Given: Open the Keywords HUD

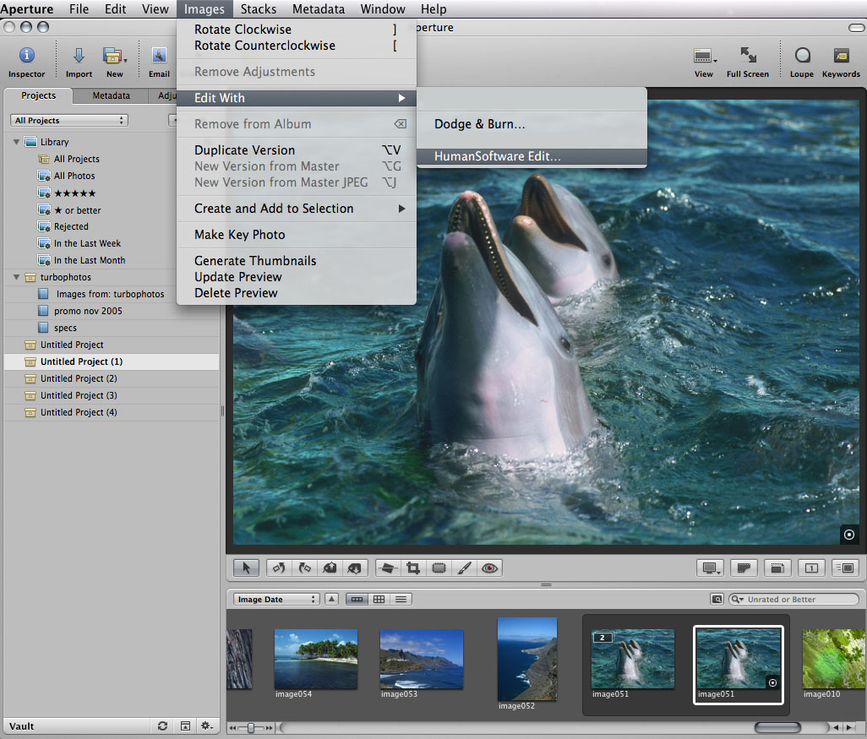Looking at the screenshot, I should click(x=841, y=57).
